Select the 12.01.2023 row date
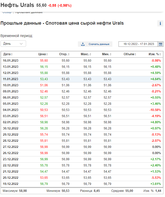This screenshot has height=197, width=165. (x=11, y=73)
